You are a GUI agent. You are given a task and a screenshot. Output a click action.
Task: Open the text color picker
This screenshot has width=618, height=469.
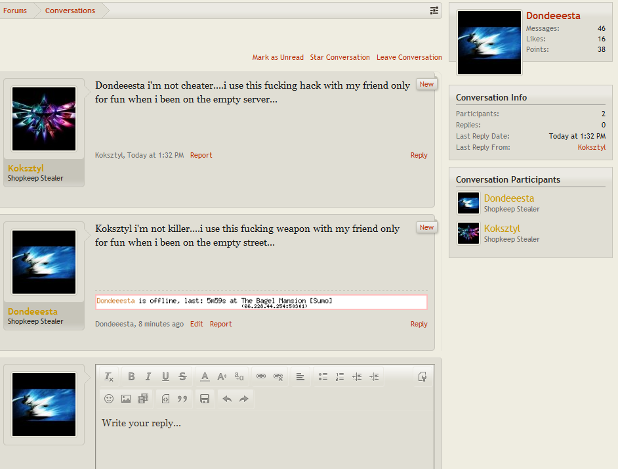point(205,376)
